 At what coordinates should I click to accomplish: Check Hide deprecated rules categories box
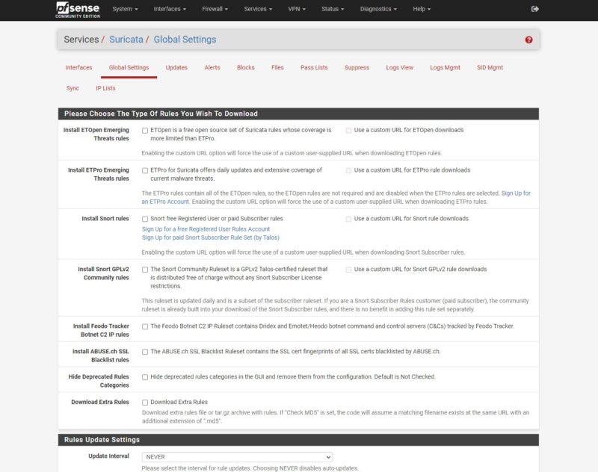point(145,377)
